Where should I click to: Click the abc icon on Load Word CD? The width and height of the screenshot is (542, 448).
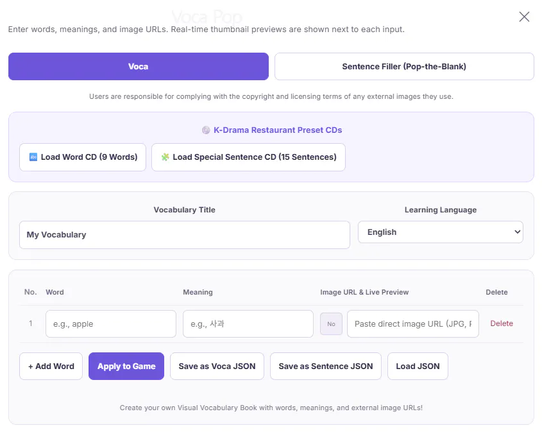click(33, 157)
